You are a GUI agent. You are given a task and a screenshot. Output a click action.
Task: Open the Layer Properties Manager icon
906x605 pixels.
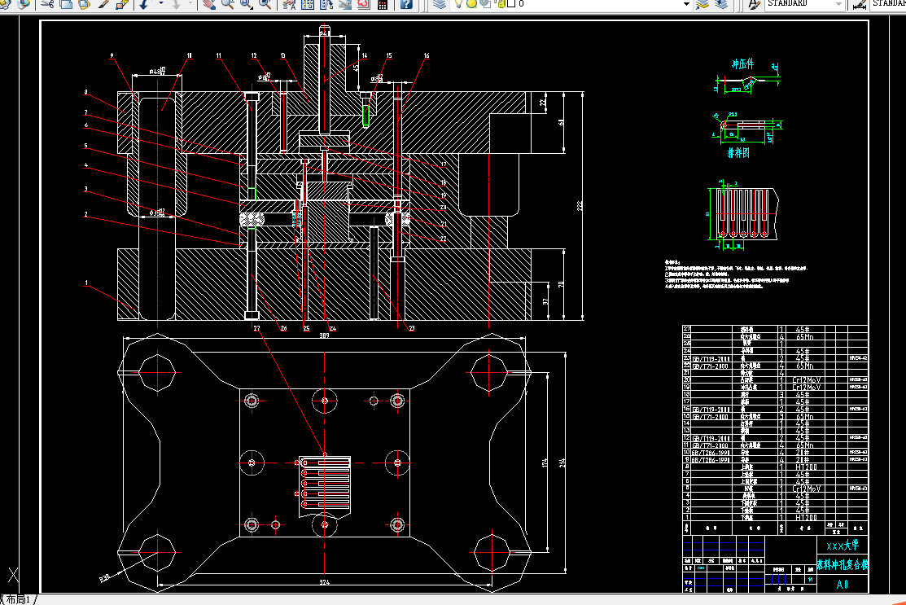tap(440, 4)
